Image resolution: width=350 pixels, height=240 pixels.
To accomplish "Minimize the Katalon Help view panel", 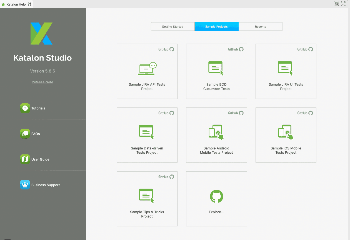I will tap(337, 4).
